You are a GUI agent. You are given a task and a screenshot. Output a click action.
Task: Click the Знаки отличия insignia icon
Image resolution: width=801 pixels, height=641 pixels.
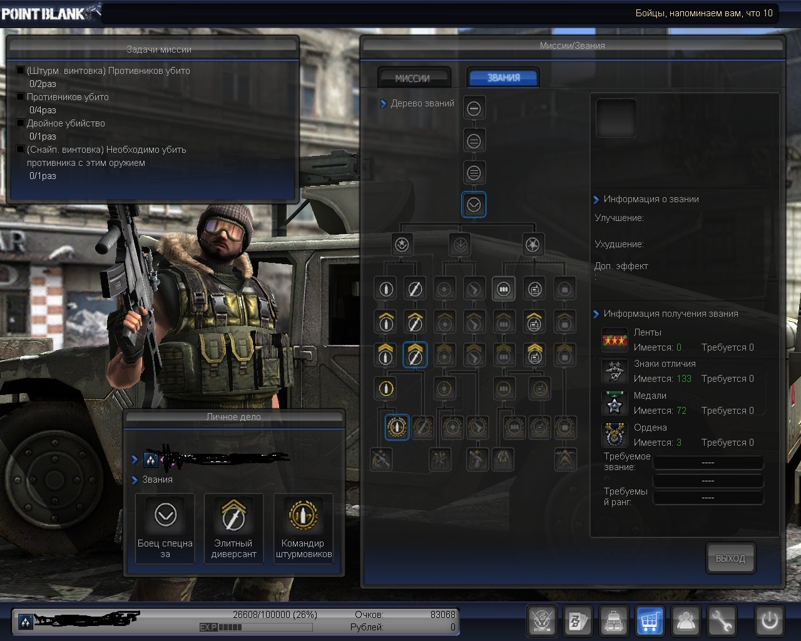pyautogui.click(x=615, y=371)
